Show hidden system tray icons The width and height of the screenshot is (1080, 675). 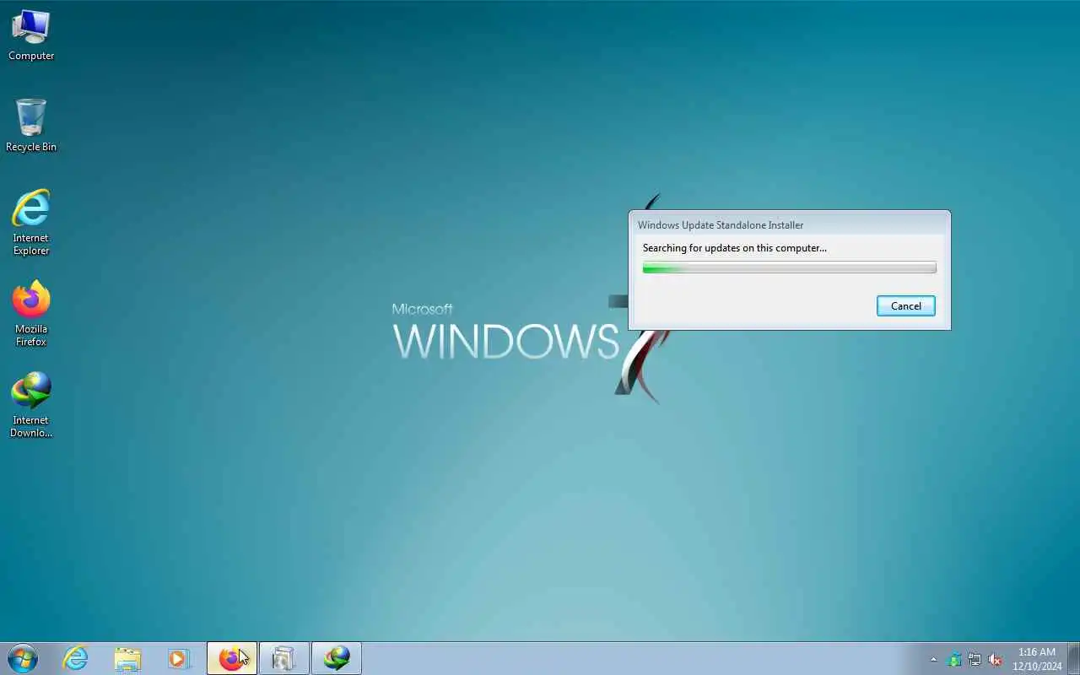[933, 659]
